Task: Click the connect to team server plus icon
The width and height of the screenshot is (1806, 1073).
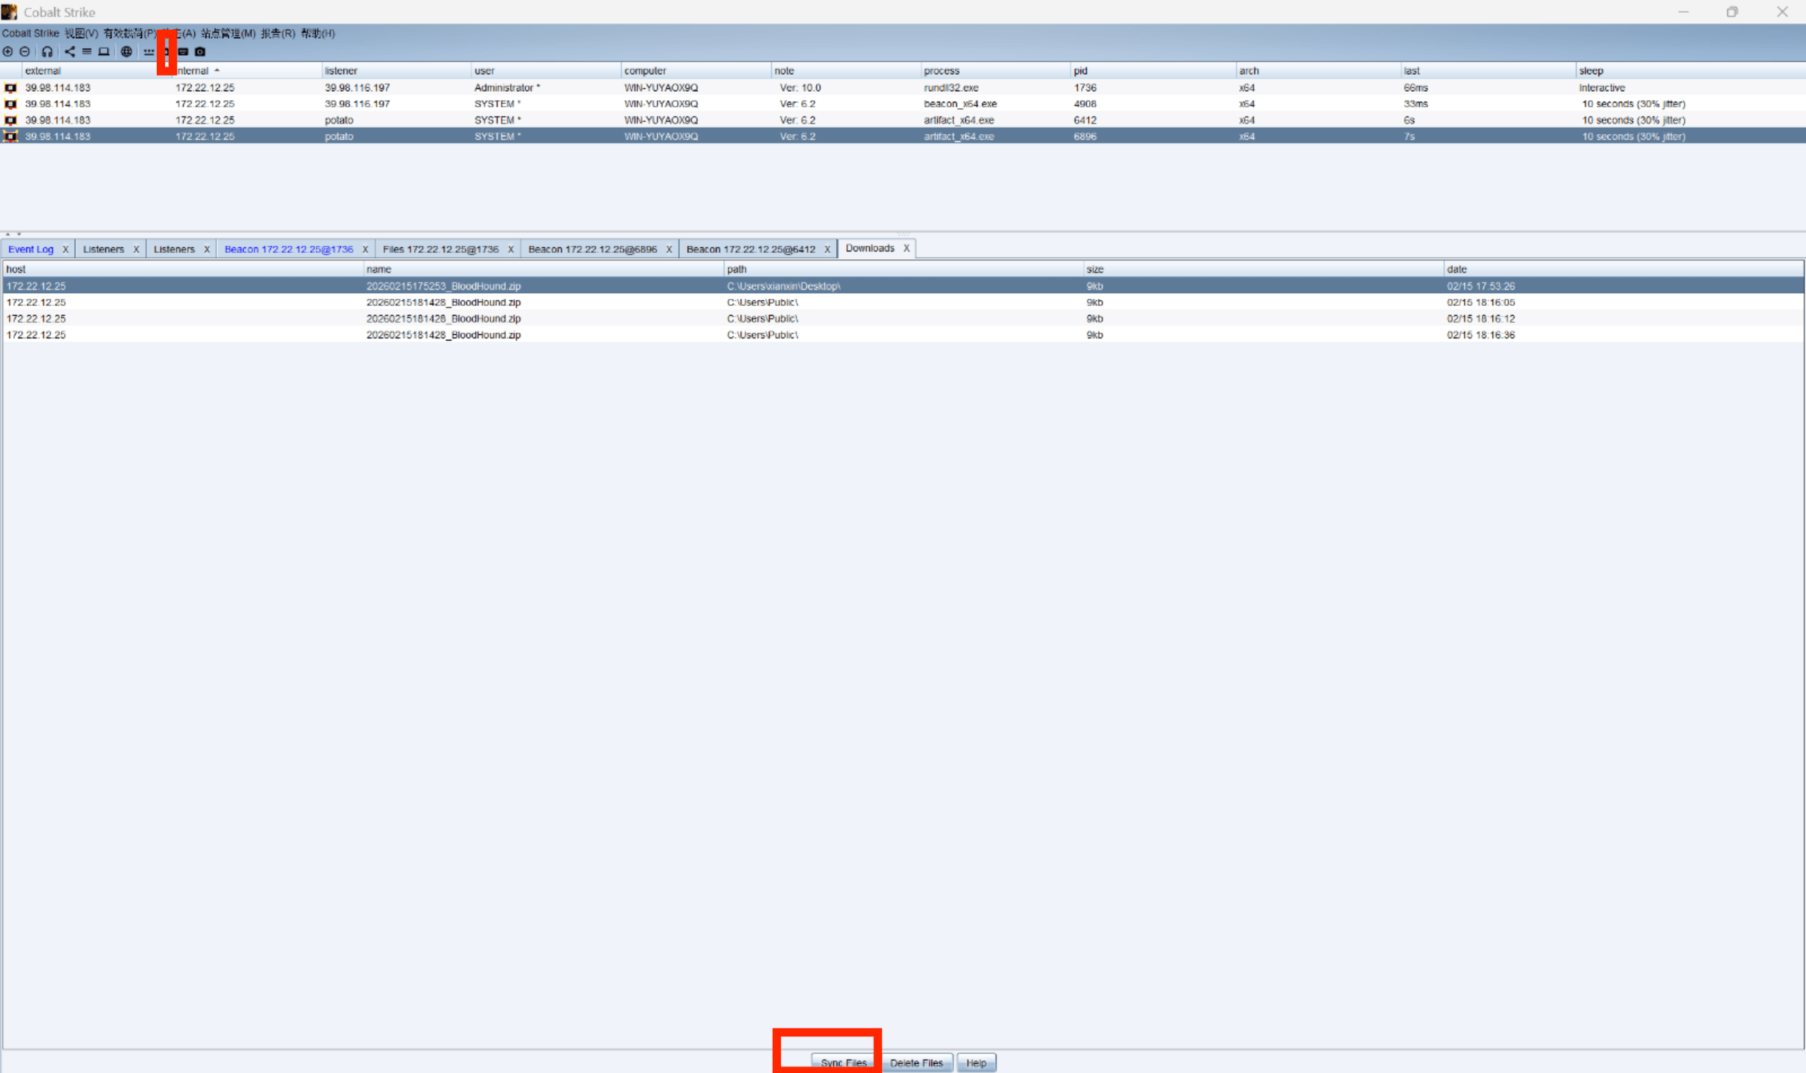Action: click(8, 52)
